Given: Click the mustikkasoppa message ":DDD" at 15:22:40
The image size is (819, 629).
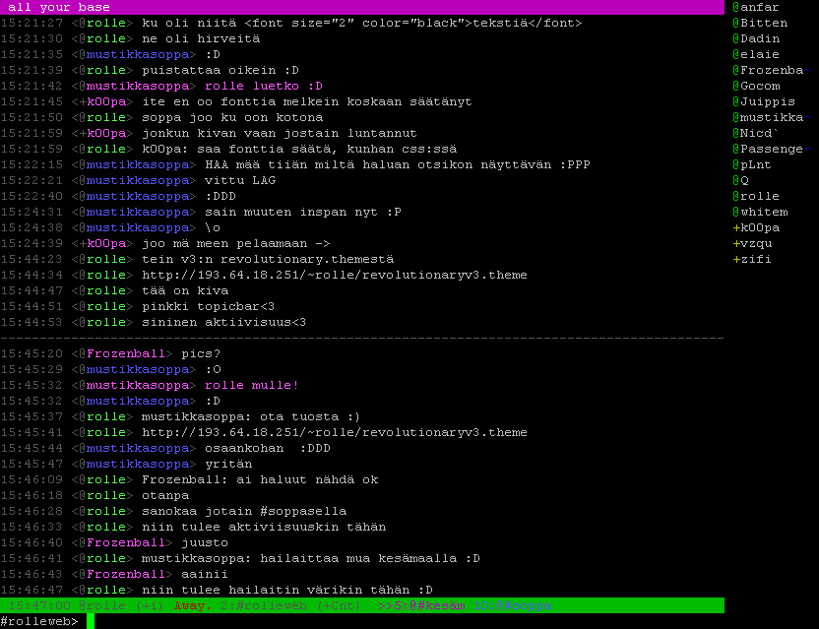Looking at the screenshot, I should [x=220, y=196].
